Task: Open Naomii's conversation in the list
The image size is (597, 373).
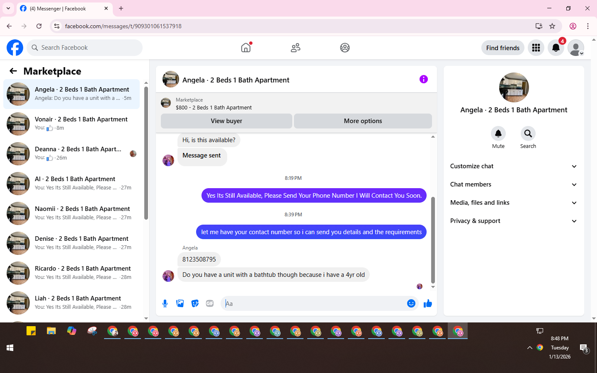Action: [x=71, y=213]
